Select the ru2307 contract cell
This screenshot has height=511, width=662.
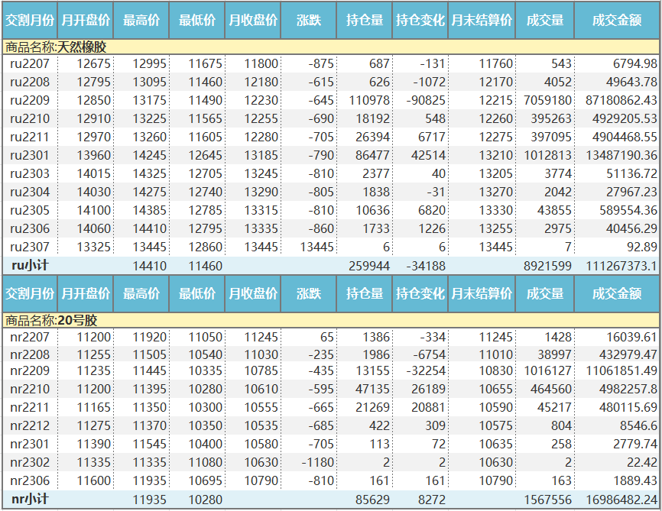pos(30,247)
